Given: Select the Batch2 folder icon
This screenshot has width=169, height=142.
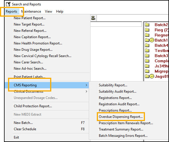Looking at the screenshot, I should coord(147,25).
